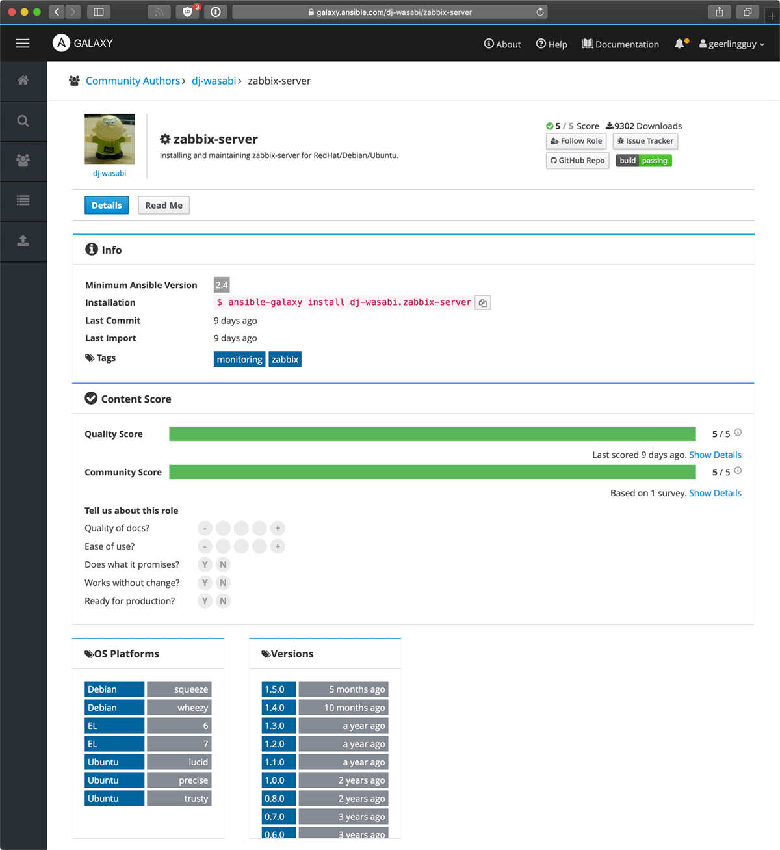This screenshot has width=780, height=850.
Task: Open the Home sidebar icon
Action: [x=23, y=81]
